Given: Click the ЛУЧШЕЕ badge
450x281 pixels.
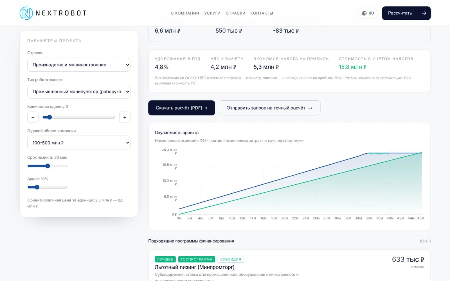Looking at the screenshot, I should tap(165, 259).
